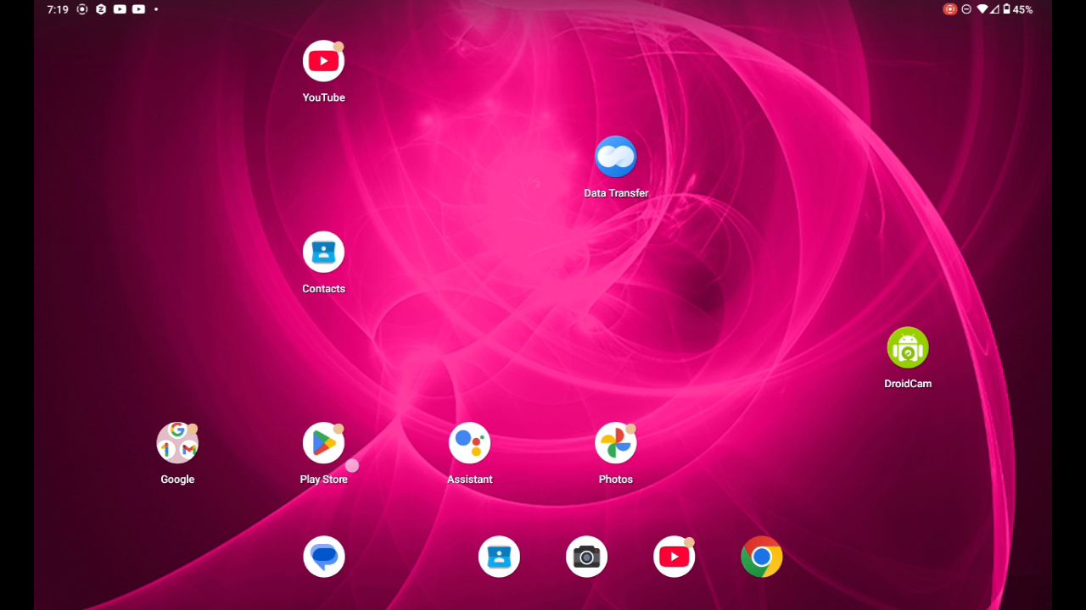Screen dimensions: 1086x610
Task: Open the Google apps folder
Action: (x=177, y=443)
